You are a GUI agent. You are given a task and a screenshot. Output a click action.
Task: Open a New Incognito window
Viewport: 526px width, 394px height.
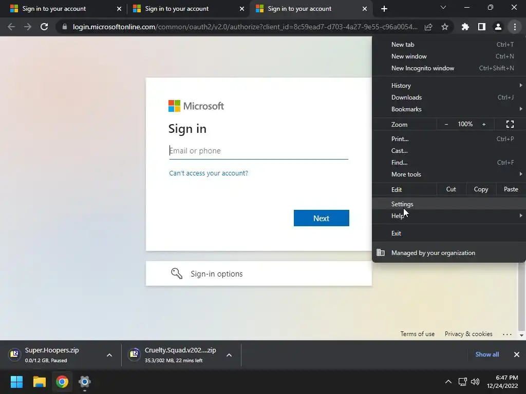click(449, 68)
